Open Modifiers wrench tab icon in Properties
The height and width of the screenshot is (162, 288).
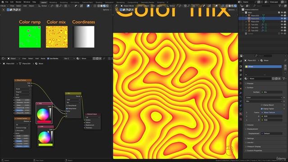(241, 93)
